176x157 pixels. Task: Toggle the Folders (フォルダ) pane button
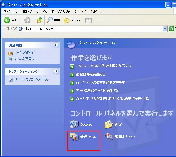point(72,20)
